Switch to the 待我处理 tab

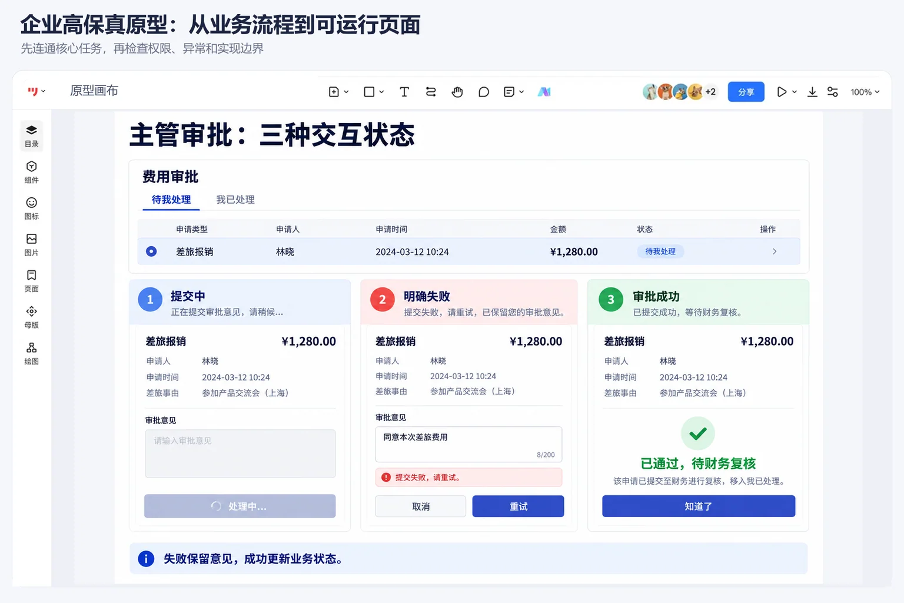point(171,200)
